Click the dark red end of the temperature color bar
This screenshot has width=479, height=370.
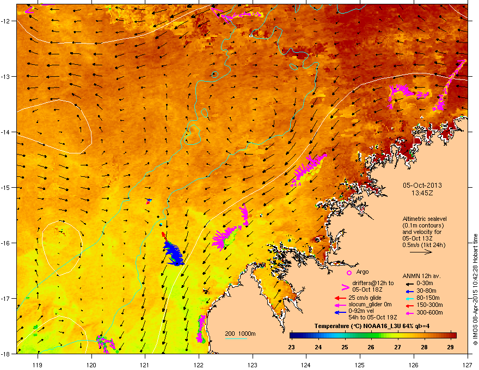pos(453,336)
